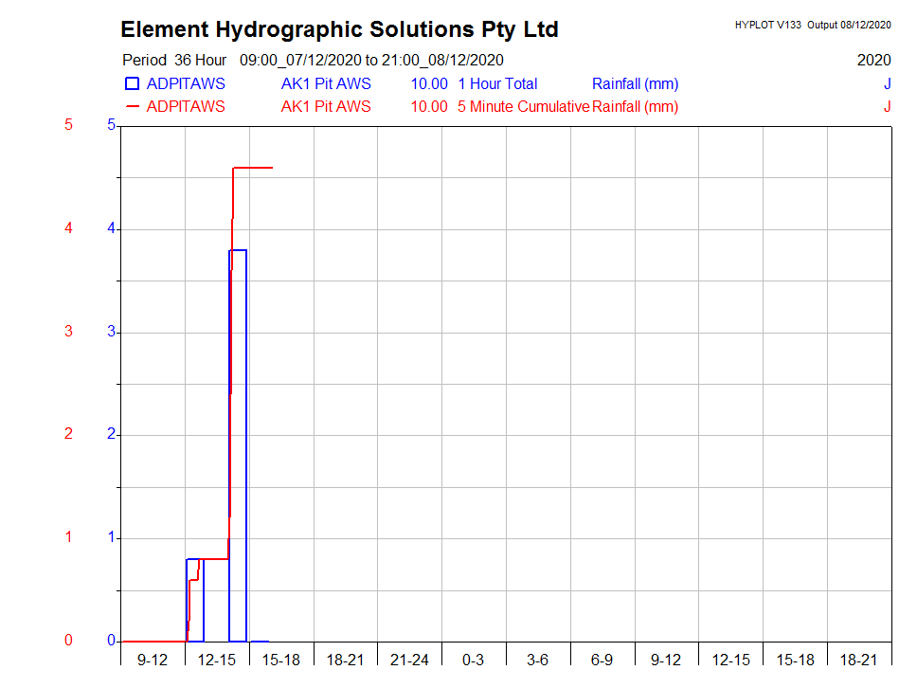Click the red cumulative line's flat top plateau
This screenshot has width=917, height=688.
[x=254, y=168]
